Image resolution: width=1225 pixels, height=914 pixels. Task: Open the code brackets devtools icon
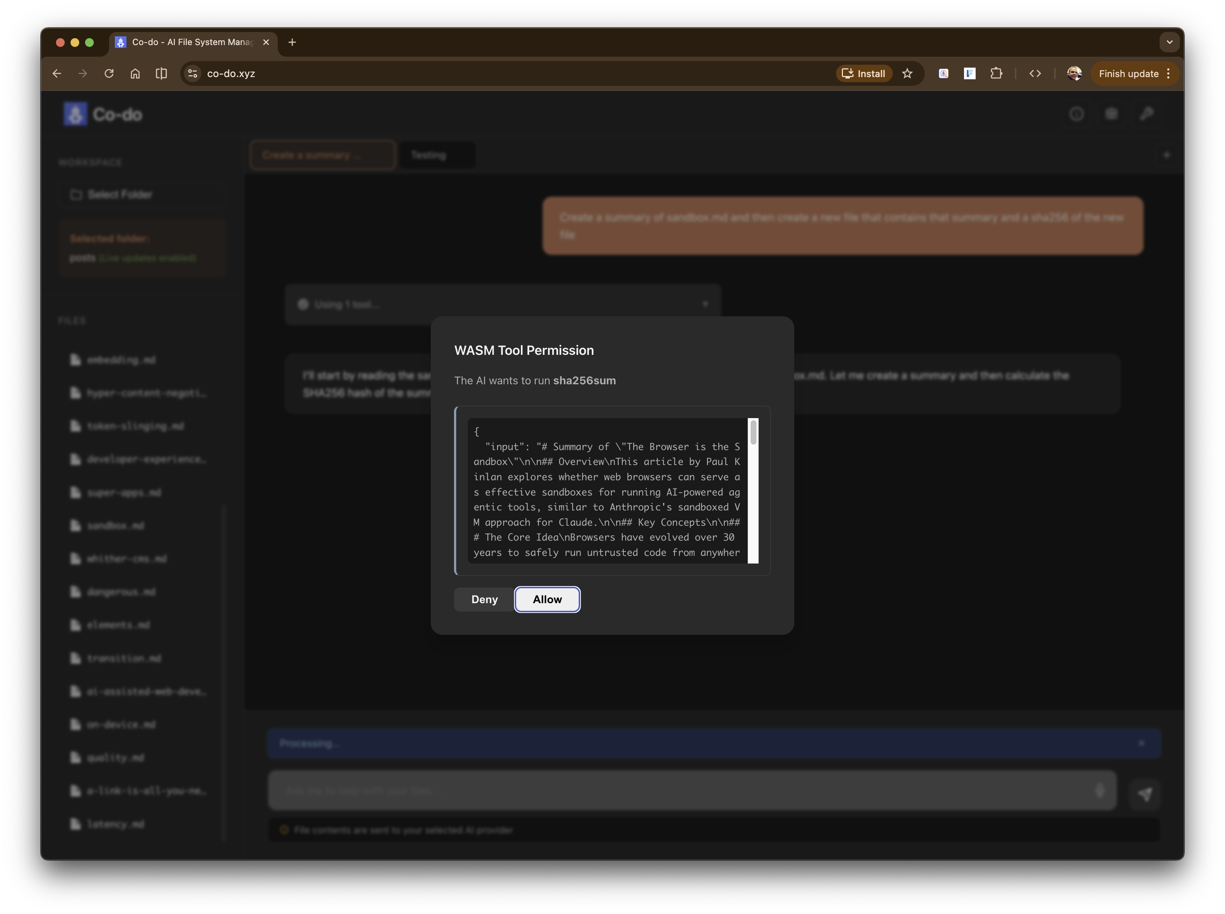pyautogui.click(x=1035, y=73)
